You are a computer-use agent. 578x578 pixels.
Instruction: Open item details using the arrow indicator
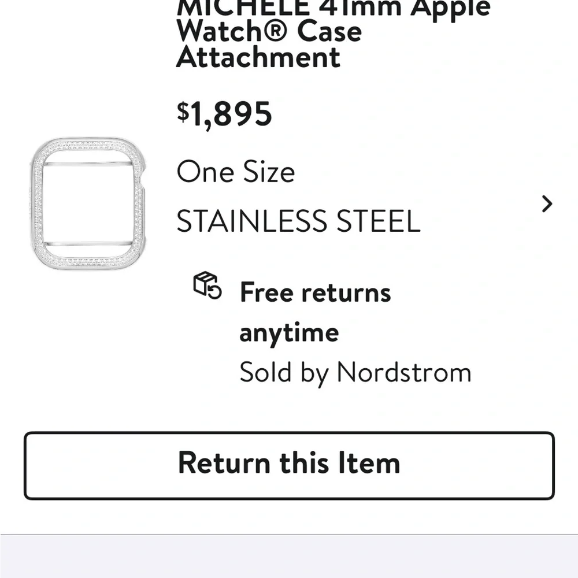click(x=547, y=203)
